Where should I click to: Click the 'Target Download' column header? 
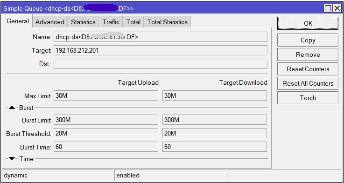243,83
